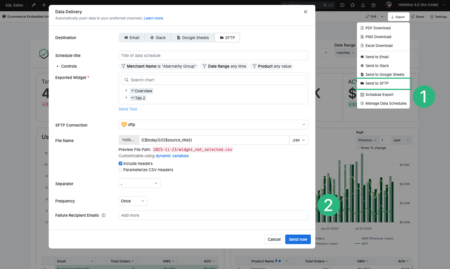Click the star favorites icon
The image size is (450, 269).
point(352,5)
